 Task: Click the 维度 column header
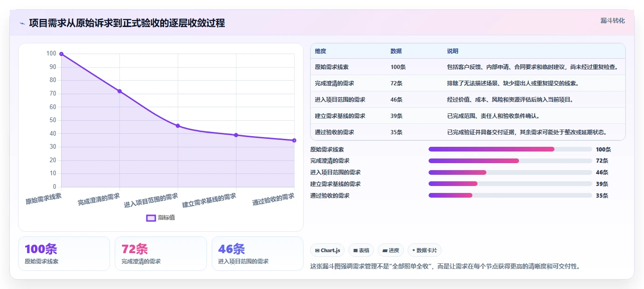(x=320, y=51)
